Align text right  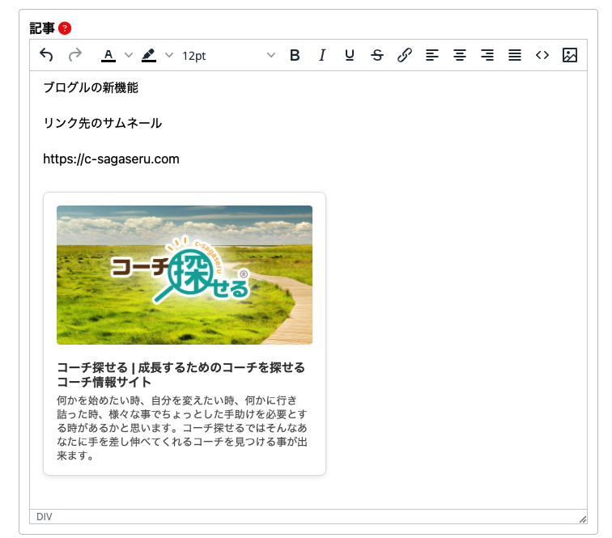487,55
